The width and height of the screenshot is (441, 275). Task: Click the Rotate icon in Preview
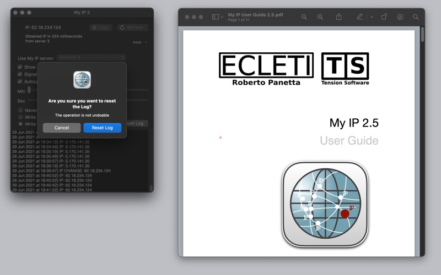384,17
